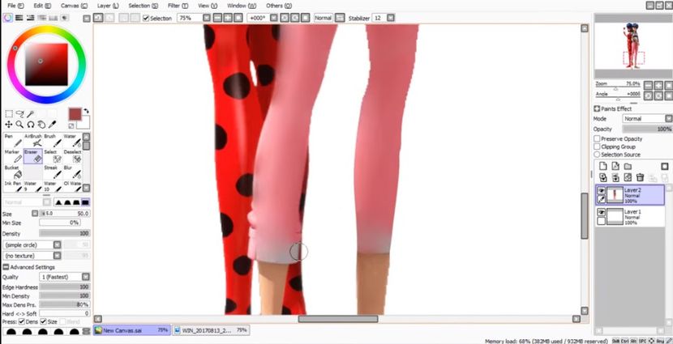Select the Pen tool
Image resolution: width=673 pixels, height=344 pixels.
(x=13, y=141)
